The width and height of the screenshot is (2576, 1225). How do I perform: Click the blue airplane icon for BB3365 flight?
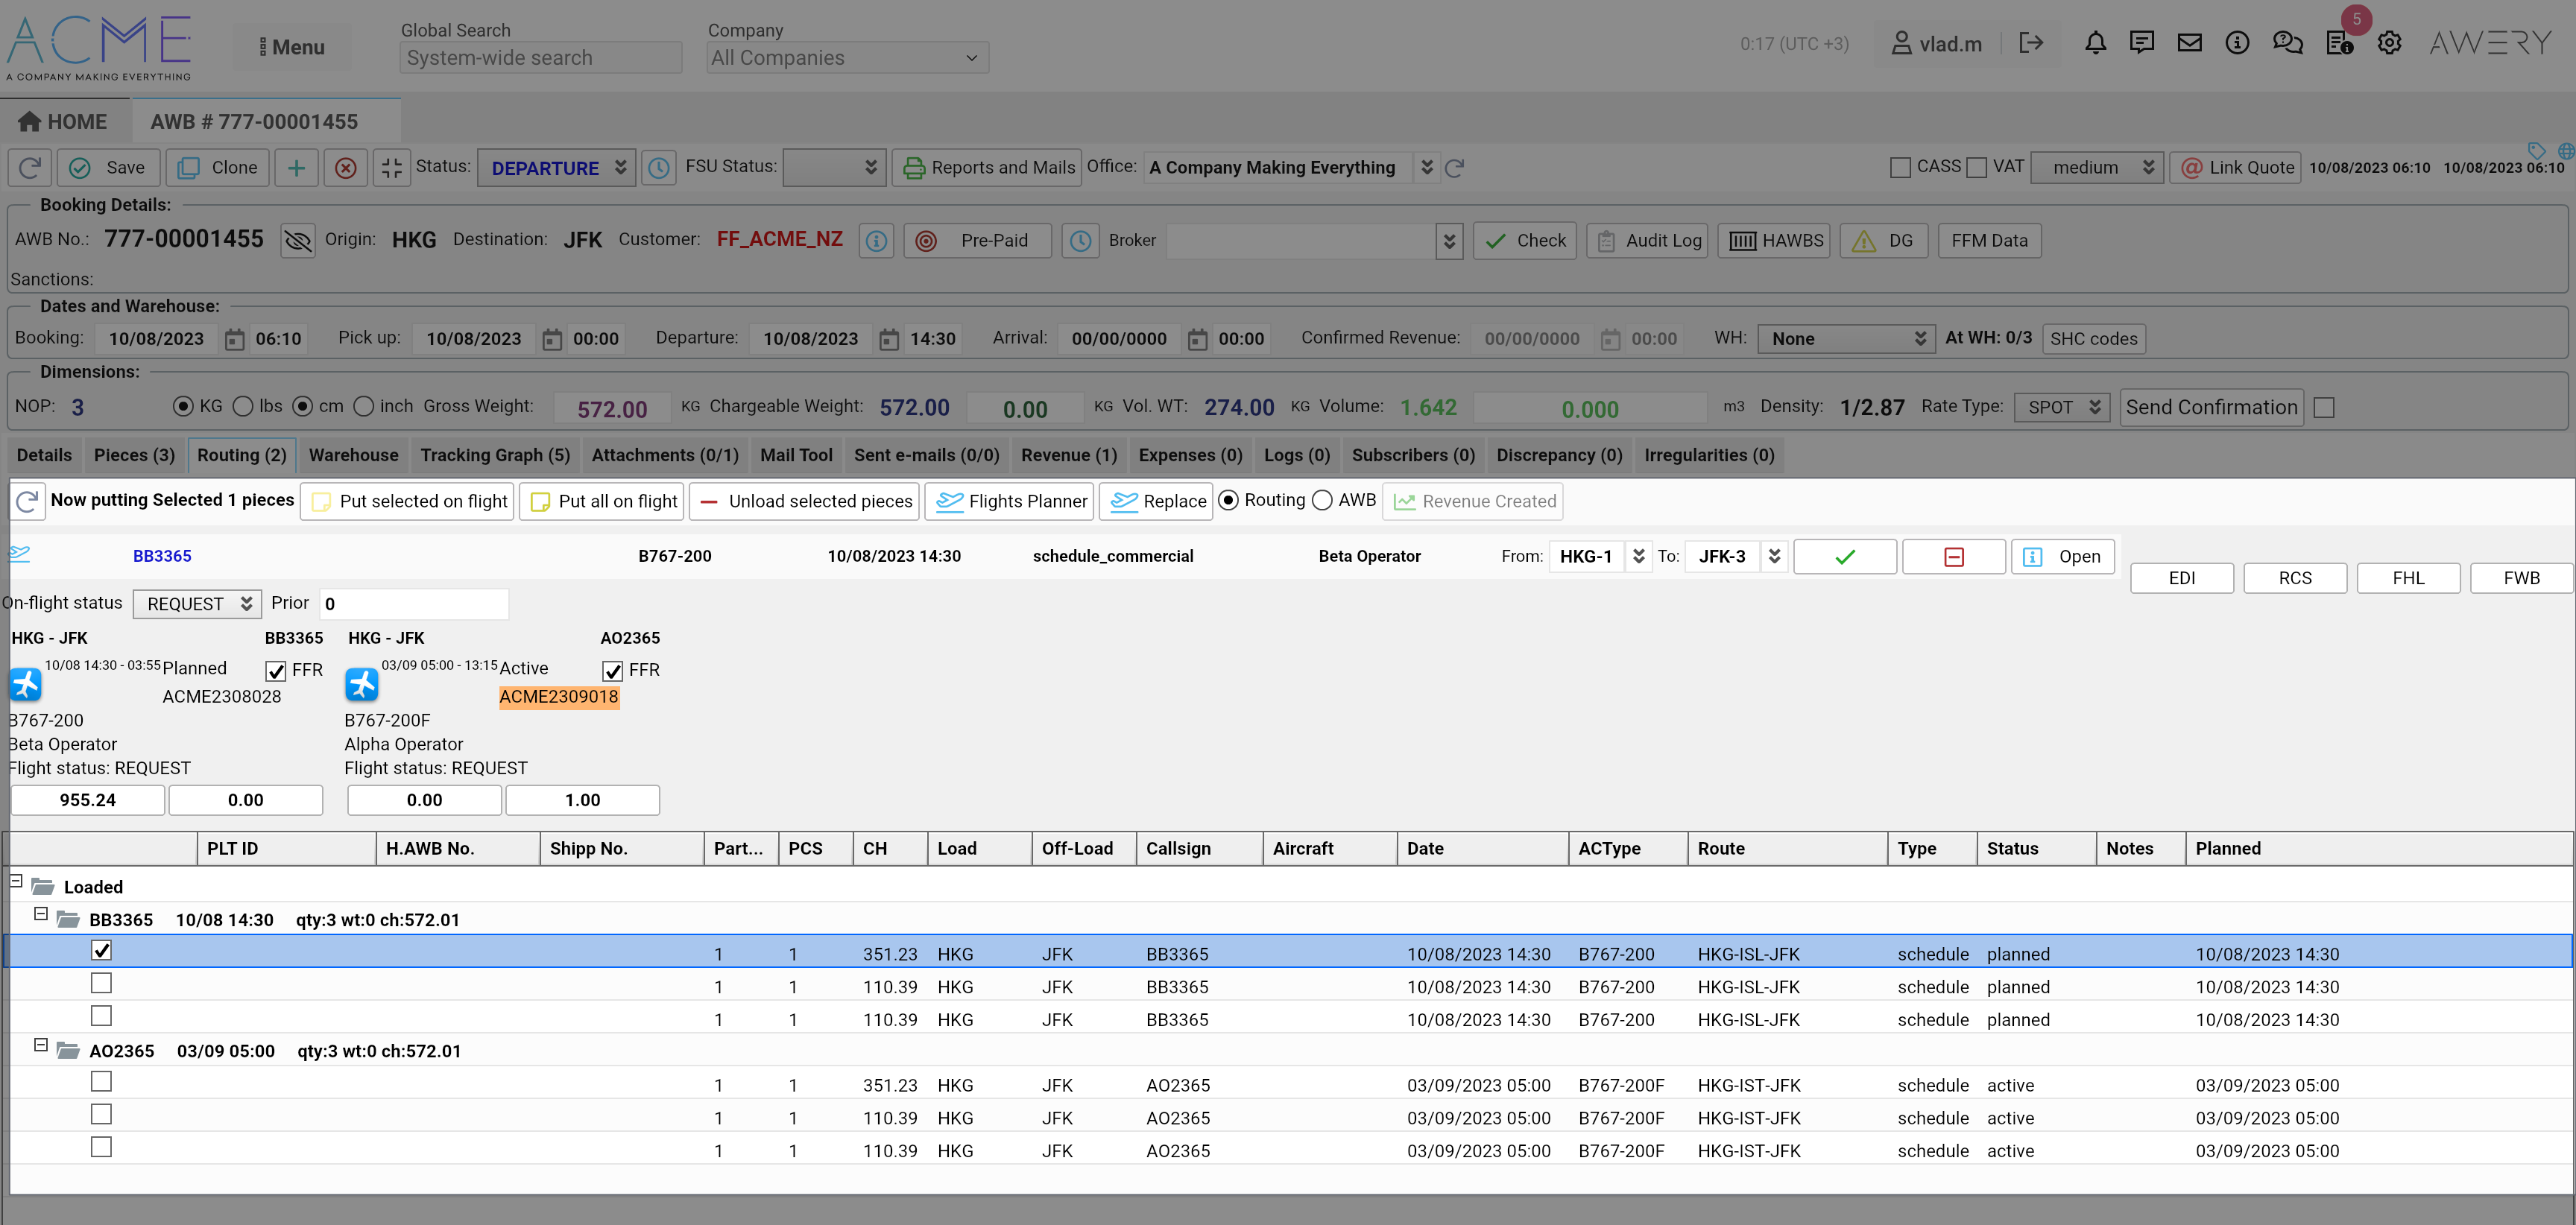point(26,685)
